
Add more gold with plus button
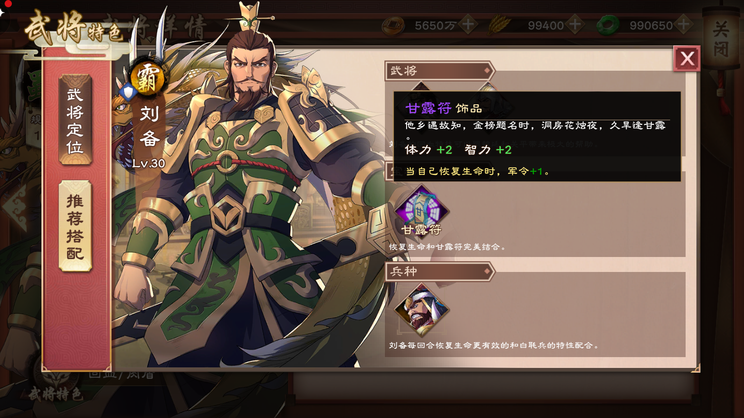coord(469,24)
